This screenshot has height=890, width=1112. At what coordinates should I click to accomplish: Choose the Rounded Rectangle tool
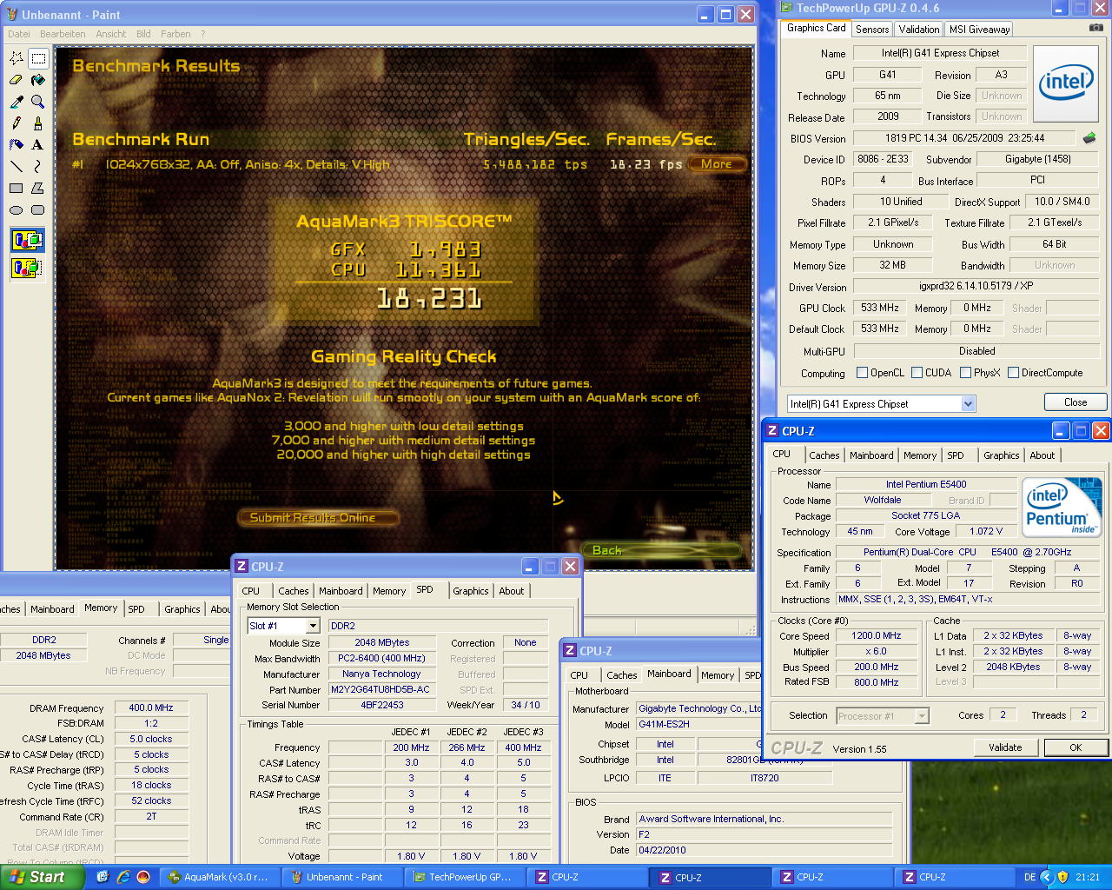point(38,209)
